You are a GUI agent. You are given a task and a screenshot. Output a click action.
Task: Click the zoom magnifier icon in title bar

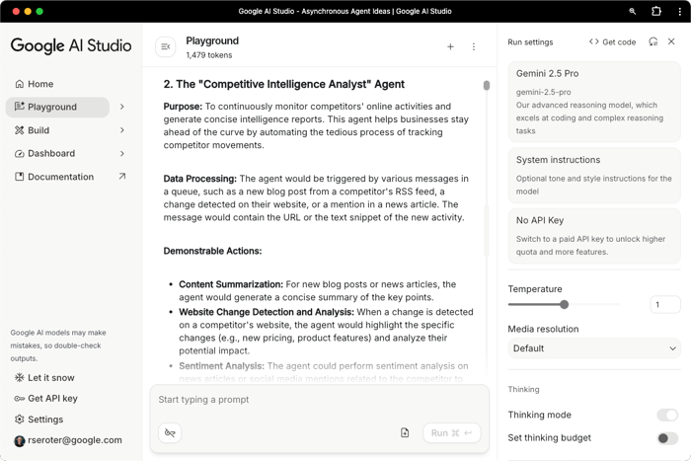tap(633, 11)
